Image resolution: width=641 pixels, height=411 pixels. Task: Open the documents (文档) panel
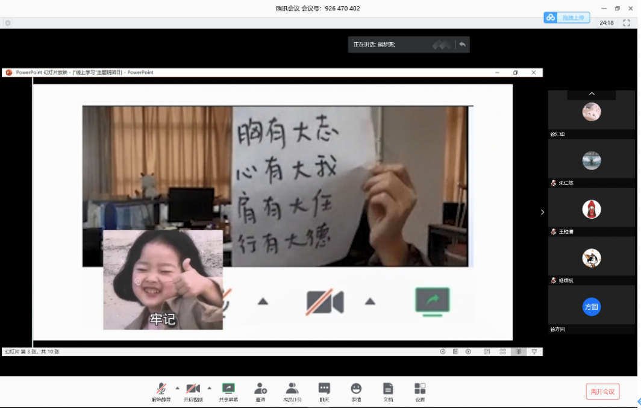tap(388, 392)
